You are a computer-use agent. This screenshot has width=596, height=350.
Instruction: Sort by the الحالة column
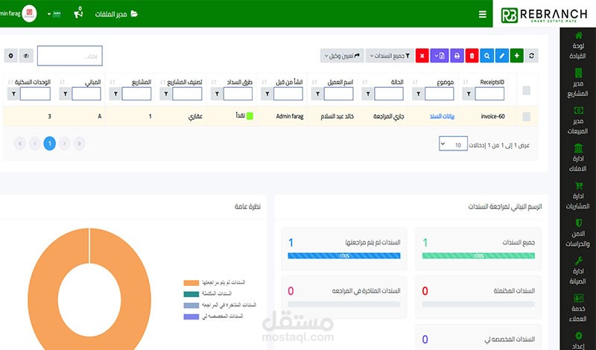[x=367, y=82]
